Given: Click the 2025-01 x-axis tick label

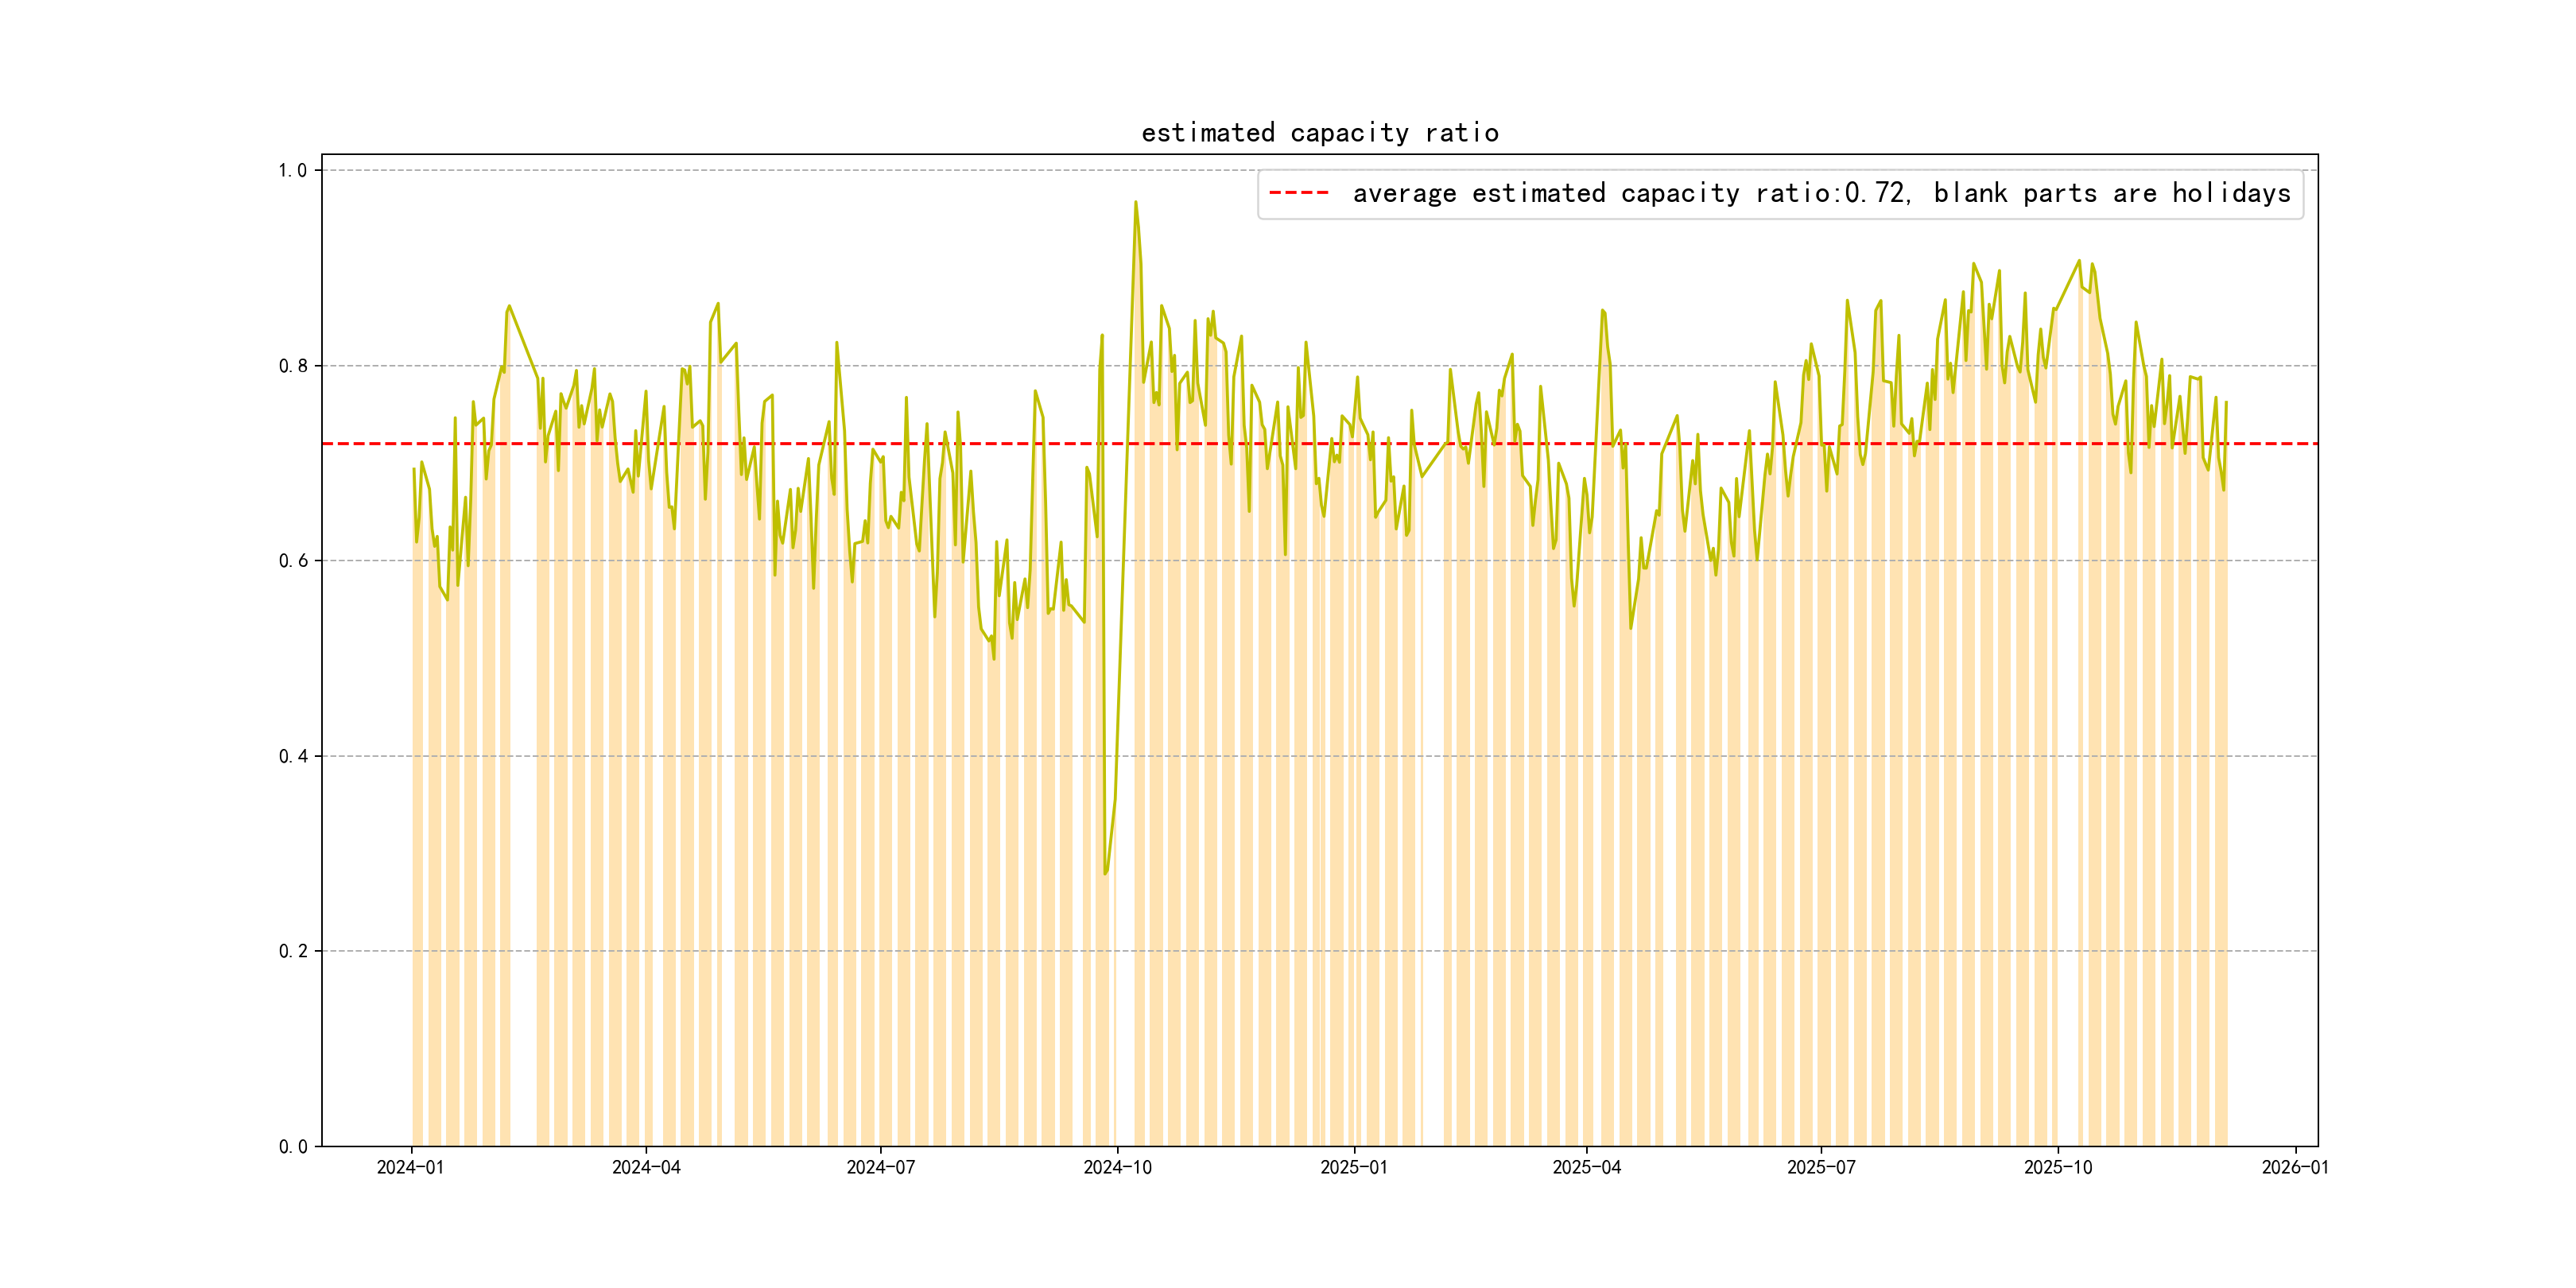Looking at the screenshot, I should click(1353, 1167).
